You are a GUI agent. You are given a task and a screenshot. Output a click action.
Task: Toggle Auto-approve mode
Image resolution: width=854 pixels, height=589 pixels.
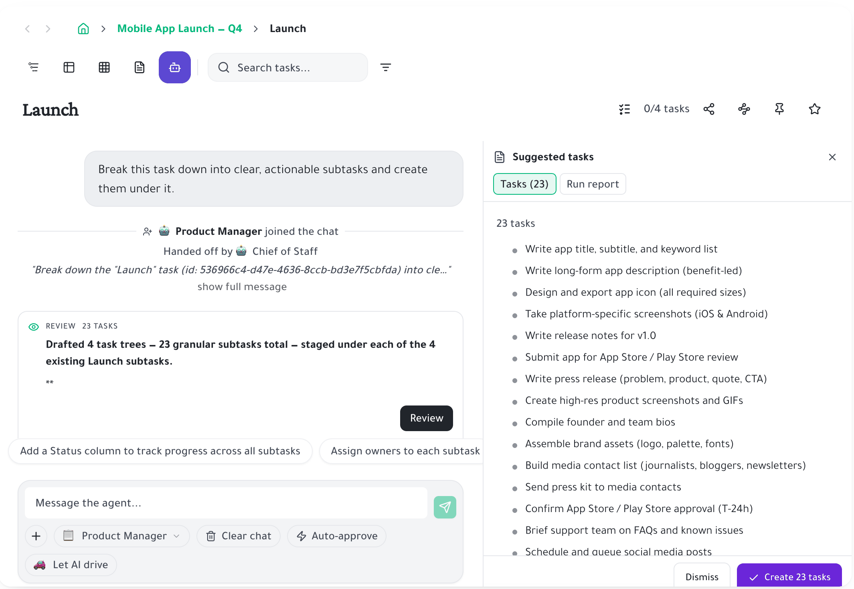(337, 536)
